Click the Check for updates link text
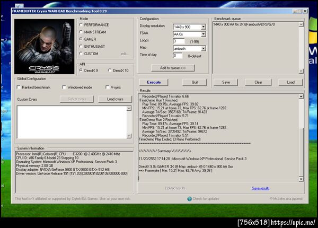 pyautogui.click(x=206, y=199)
